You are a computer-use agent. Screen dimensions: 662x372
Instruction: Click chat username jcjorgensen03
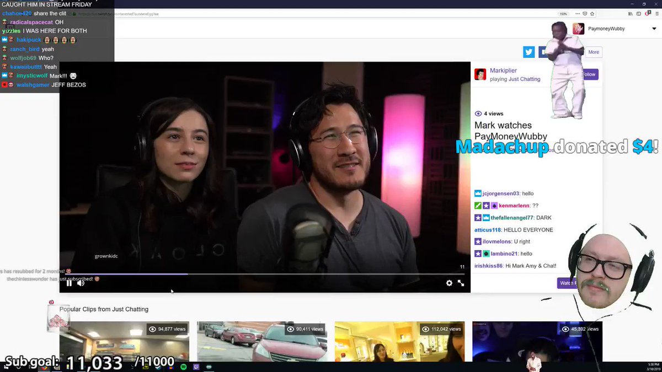(500, 193)
